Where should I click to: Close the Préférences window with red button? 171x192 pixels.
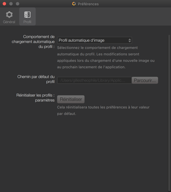tap(4, 4)
